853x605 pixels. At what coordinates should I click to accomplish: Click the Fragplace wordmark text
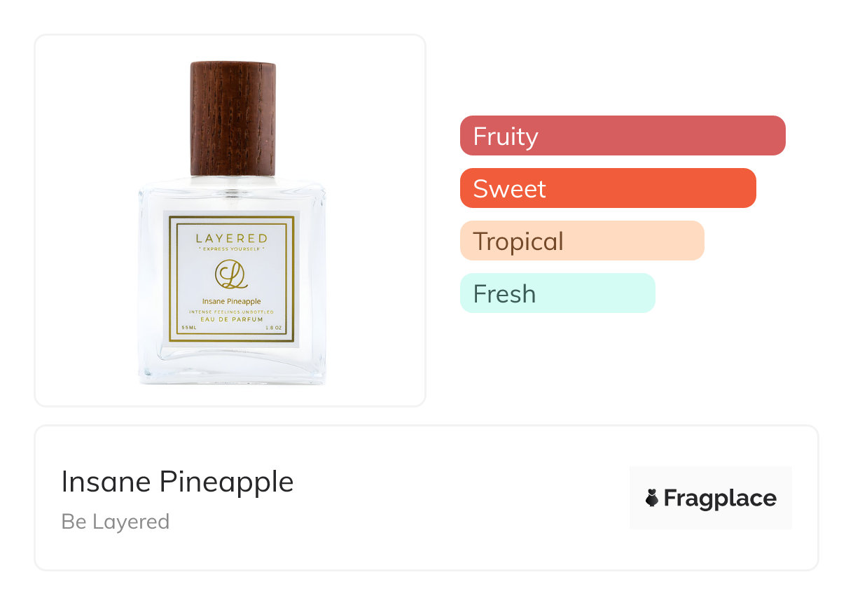pyautogui.click(x=720, y=498)
